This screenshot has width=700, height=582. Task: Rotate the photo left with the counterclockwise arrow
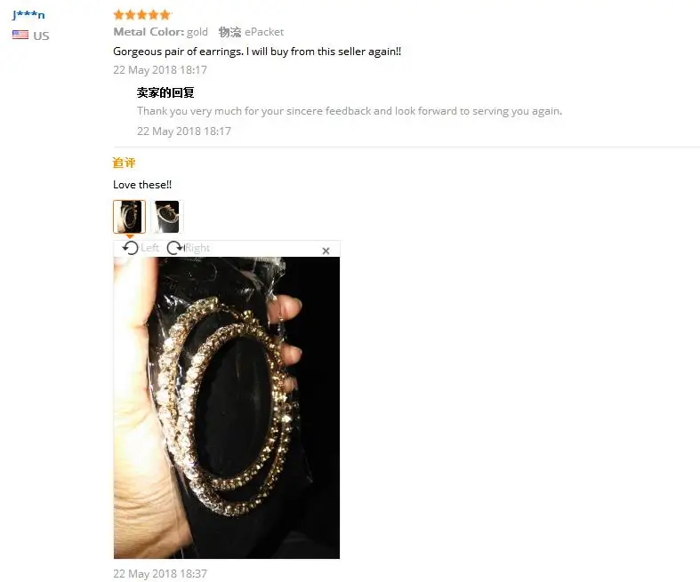click(x=131, y=248)
